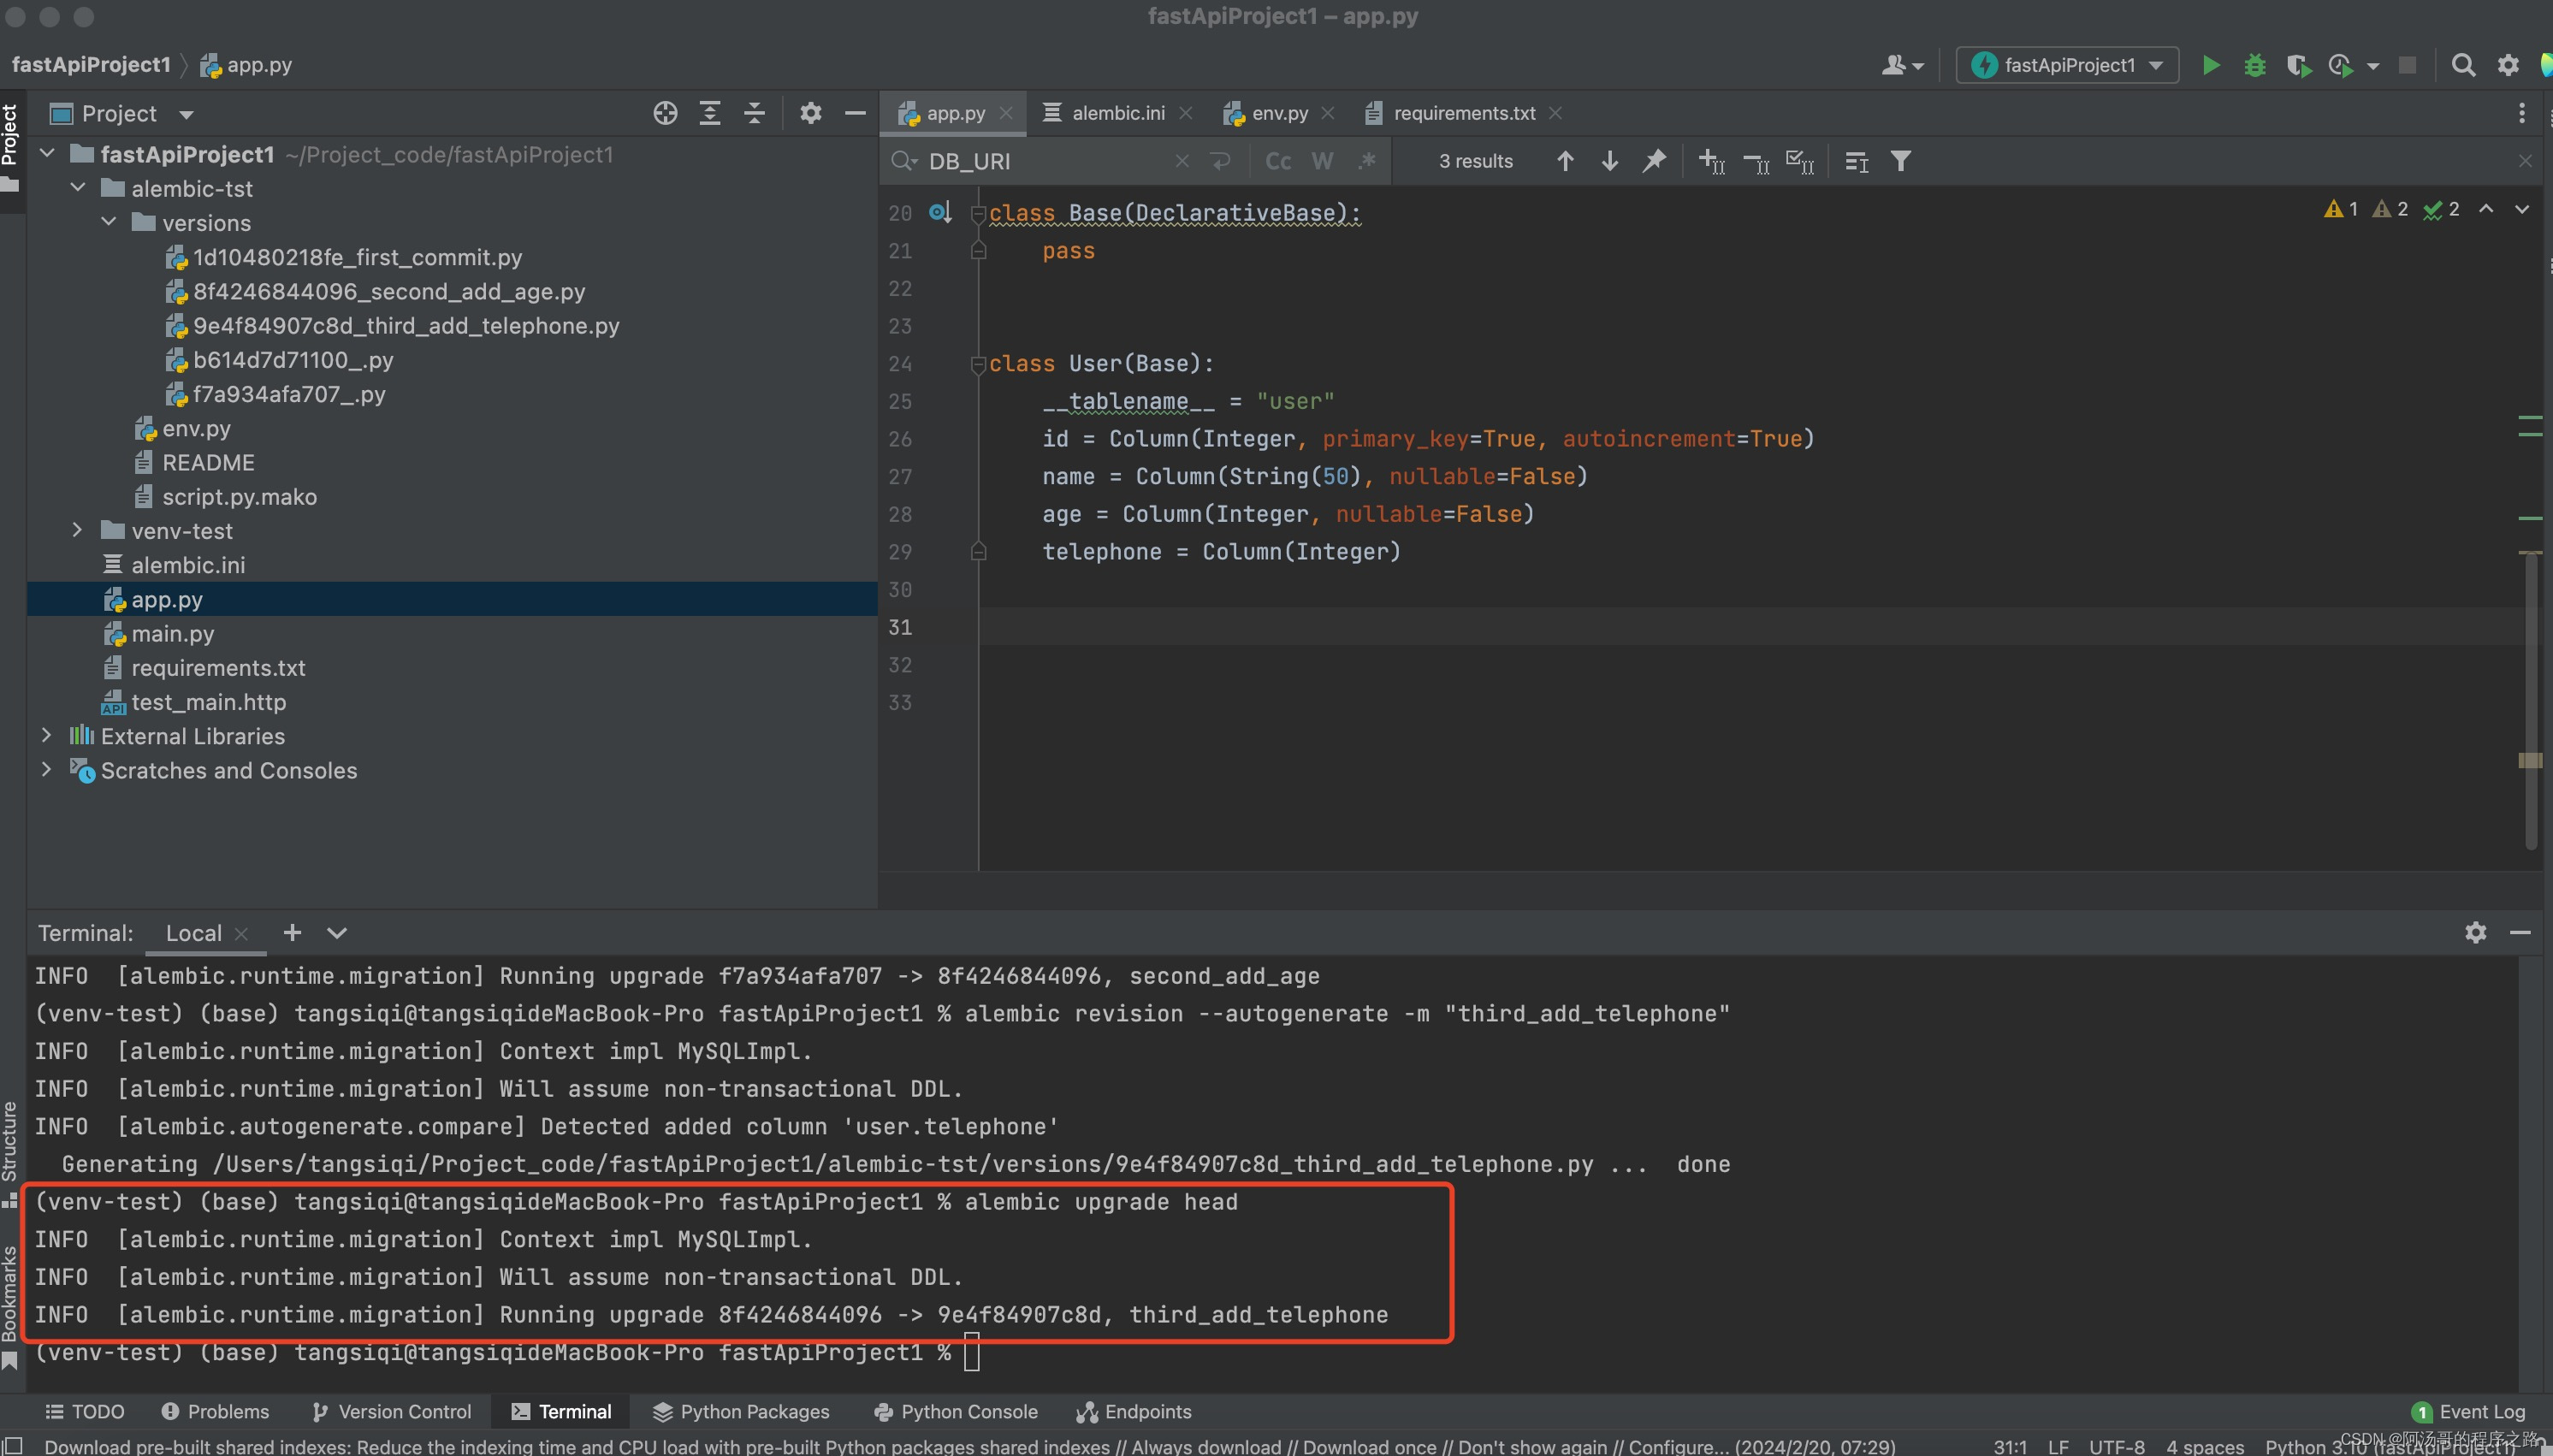2553x1456 pixels.
Task: Jump to previous highlighted error arrow
Action: (2486, 209)
